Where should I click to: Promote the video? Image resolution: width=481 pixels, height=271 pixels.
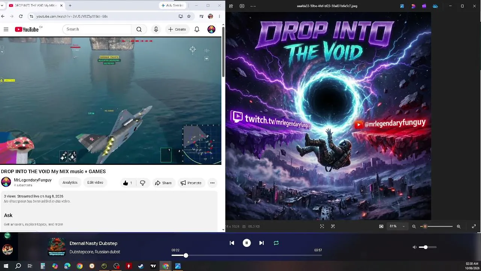[191, 183]
